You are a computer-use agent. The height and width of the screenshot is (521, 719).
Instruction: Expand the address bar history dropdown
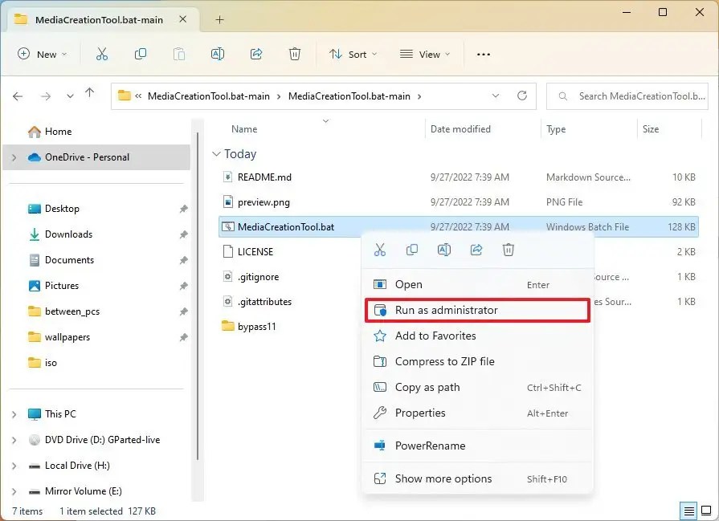point(496,96)
